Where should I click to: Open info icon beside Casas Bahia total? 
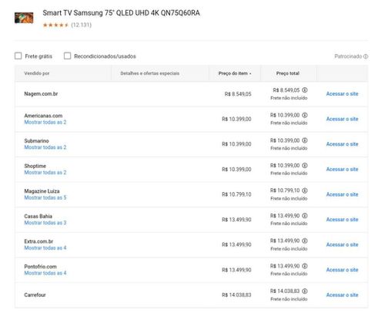coord(305,216)
